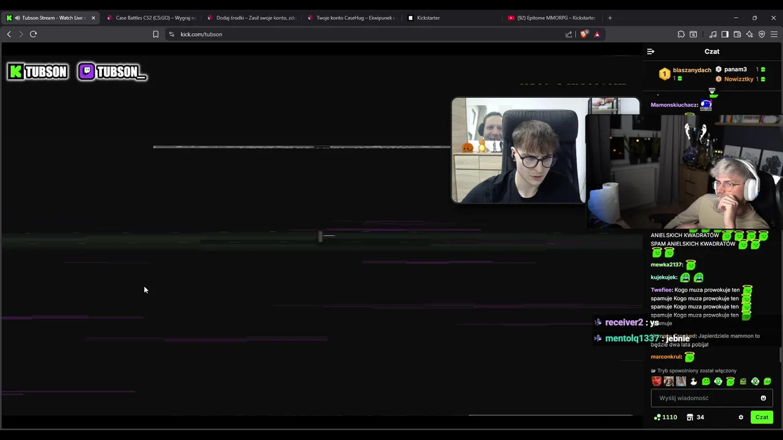Viewport: 783px width, 440px height.
Task: Insert the red face quick emote
Action: click(x=656, y=381)
